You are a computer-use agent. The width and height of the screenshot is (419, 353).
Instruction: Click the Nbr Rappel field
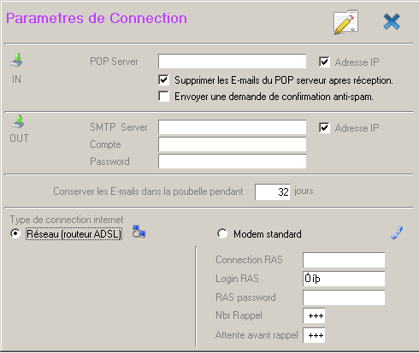coord(314,315)
